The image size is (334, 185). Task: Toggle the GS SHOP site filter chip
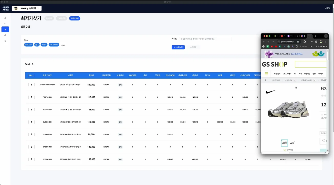coord(54,45)
